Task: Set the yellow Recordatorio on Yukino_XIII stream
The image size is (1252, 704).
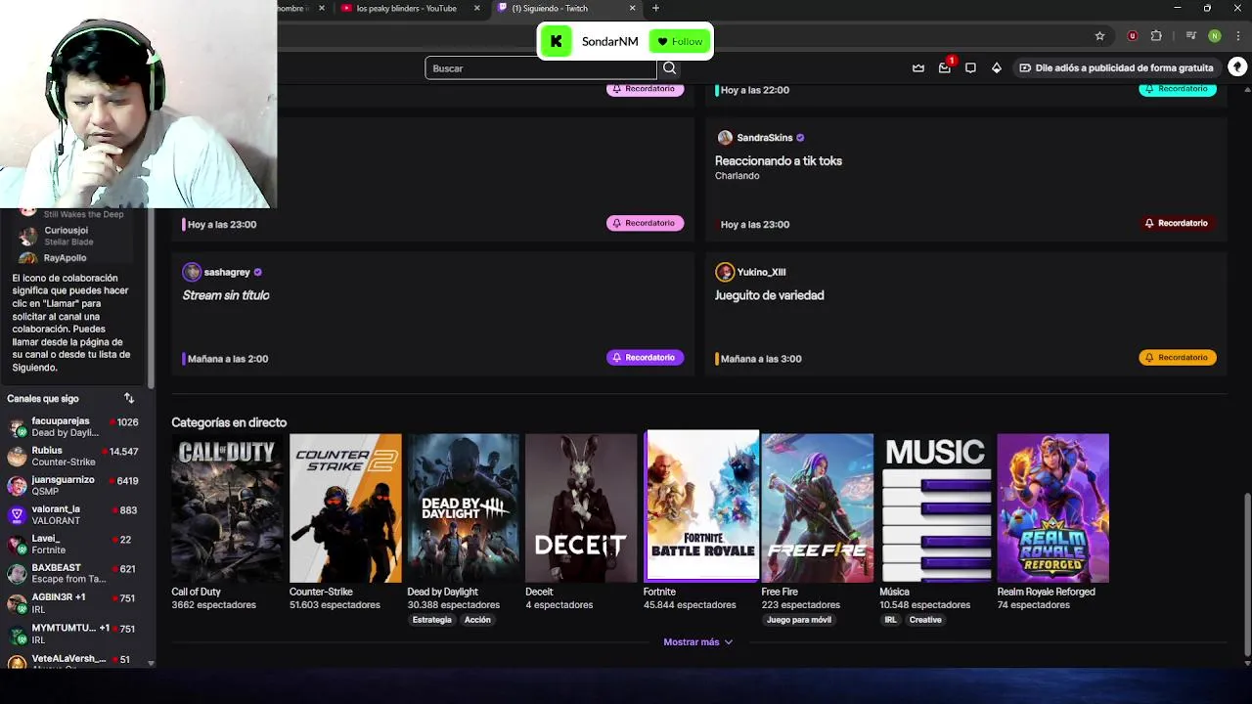Action: [x=1178, y=357]
